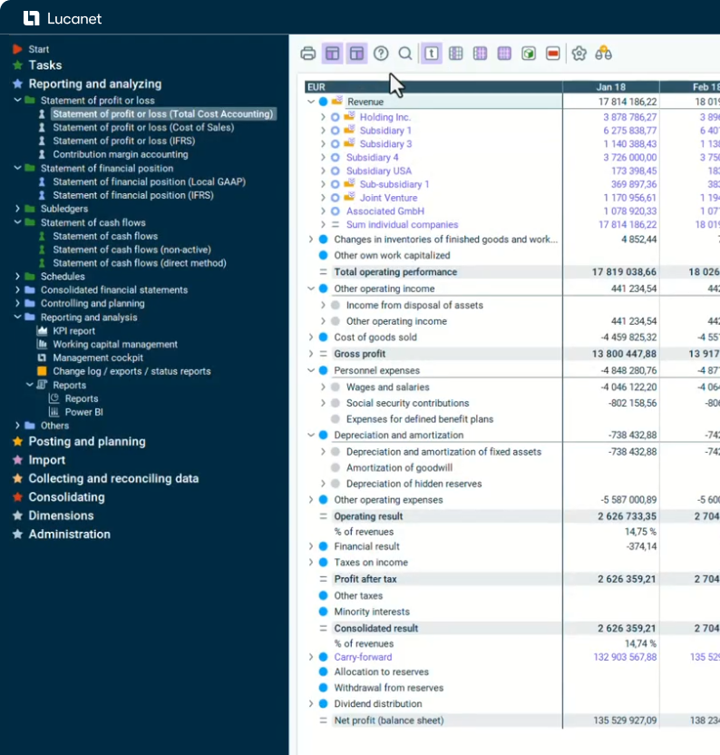Open search with the magnifying glass icon
The width and height of the screenshot is (720, 755).
pyautogui.click(x=405, y=54)
